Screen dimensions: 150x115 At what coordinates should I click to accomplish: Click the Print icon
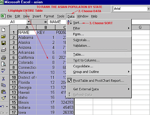(3, 57)
